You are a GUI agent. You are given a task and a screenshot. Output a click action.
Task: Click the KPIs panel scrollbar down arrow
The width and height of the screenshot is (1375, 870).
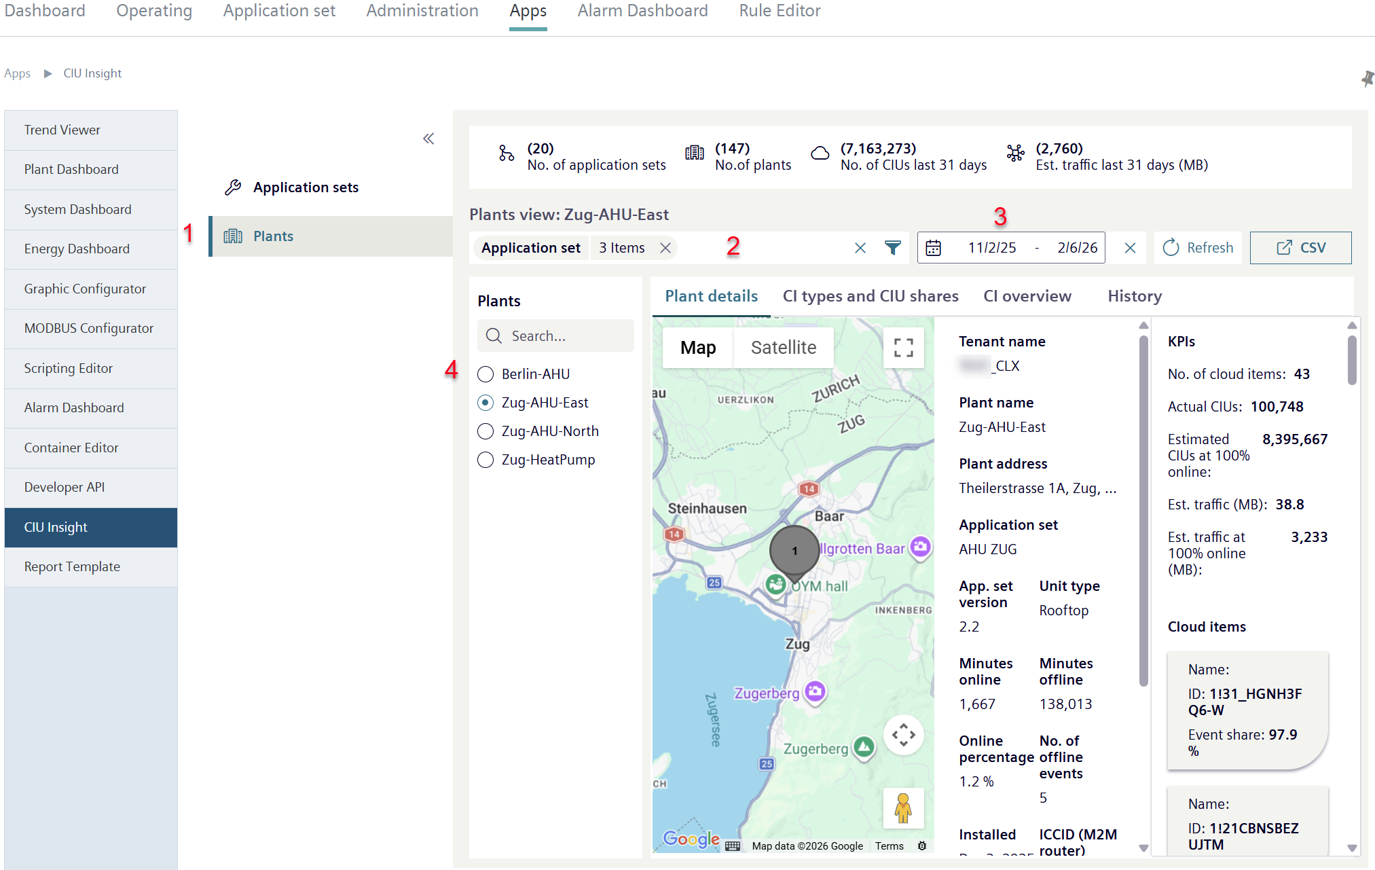point(1352,848)
